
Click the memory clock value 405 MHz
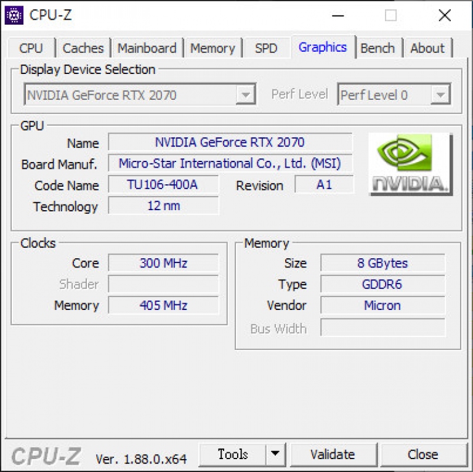pyautogui.click(x=163, y=305)
